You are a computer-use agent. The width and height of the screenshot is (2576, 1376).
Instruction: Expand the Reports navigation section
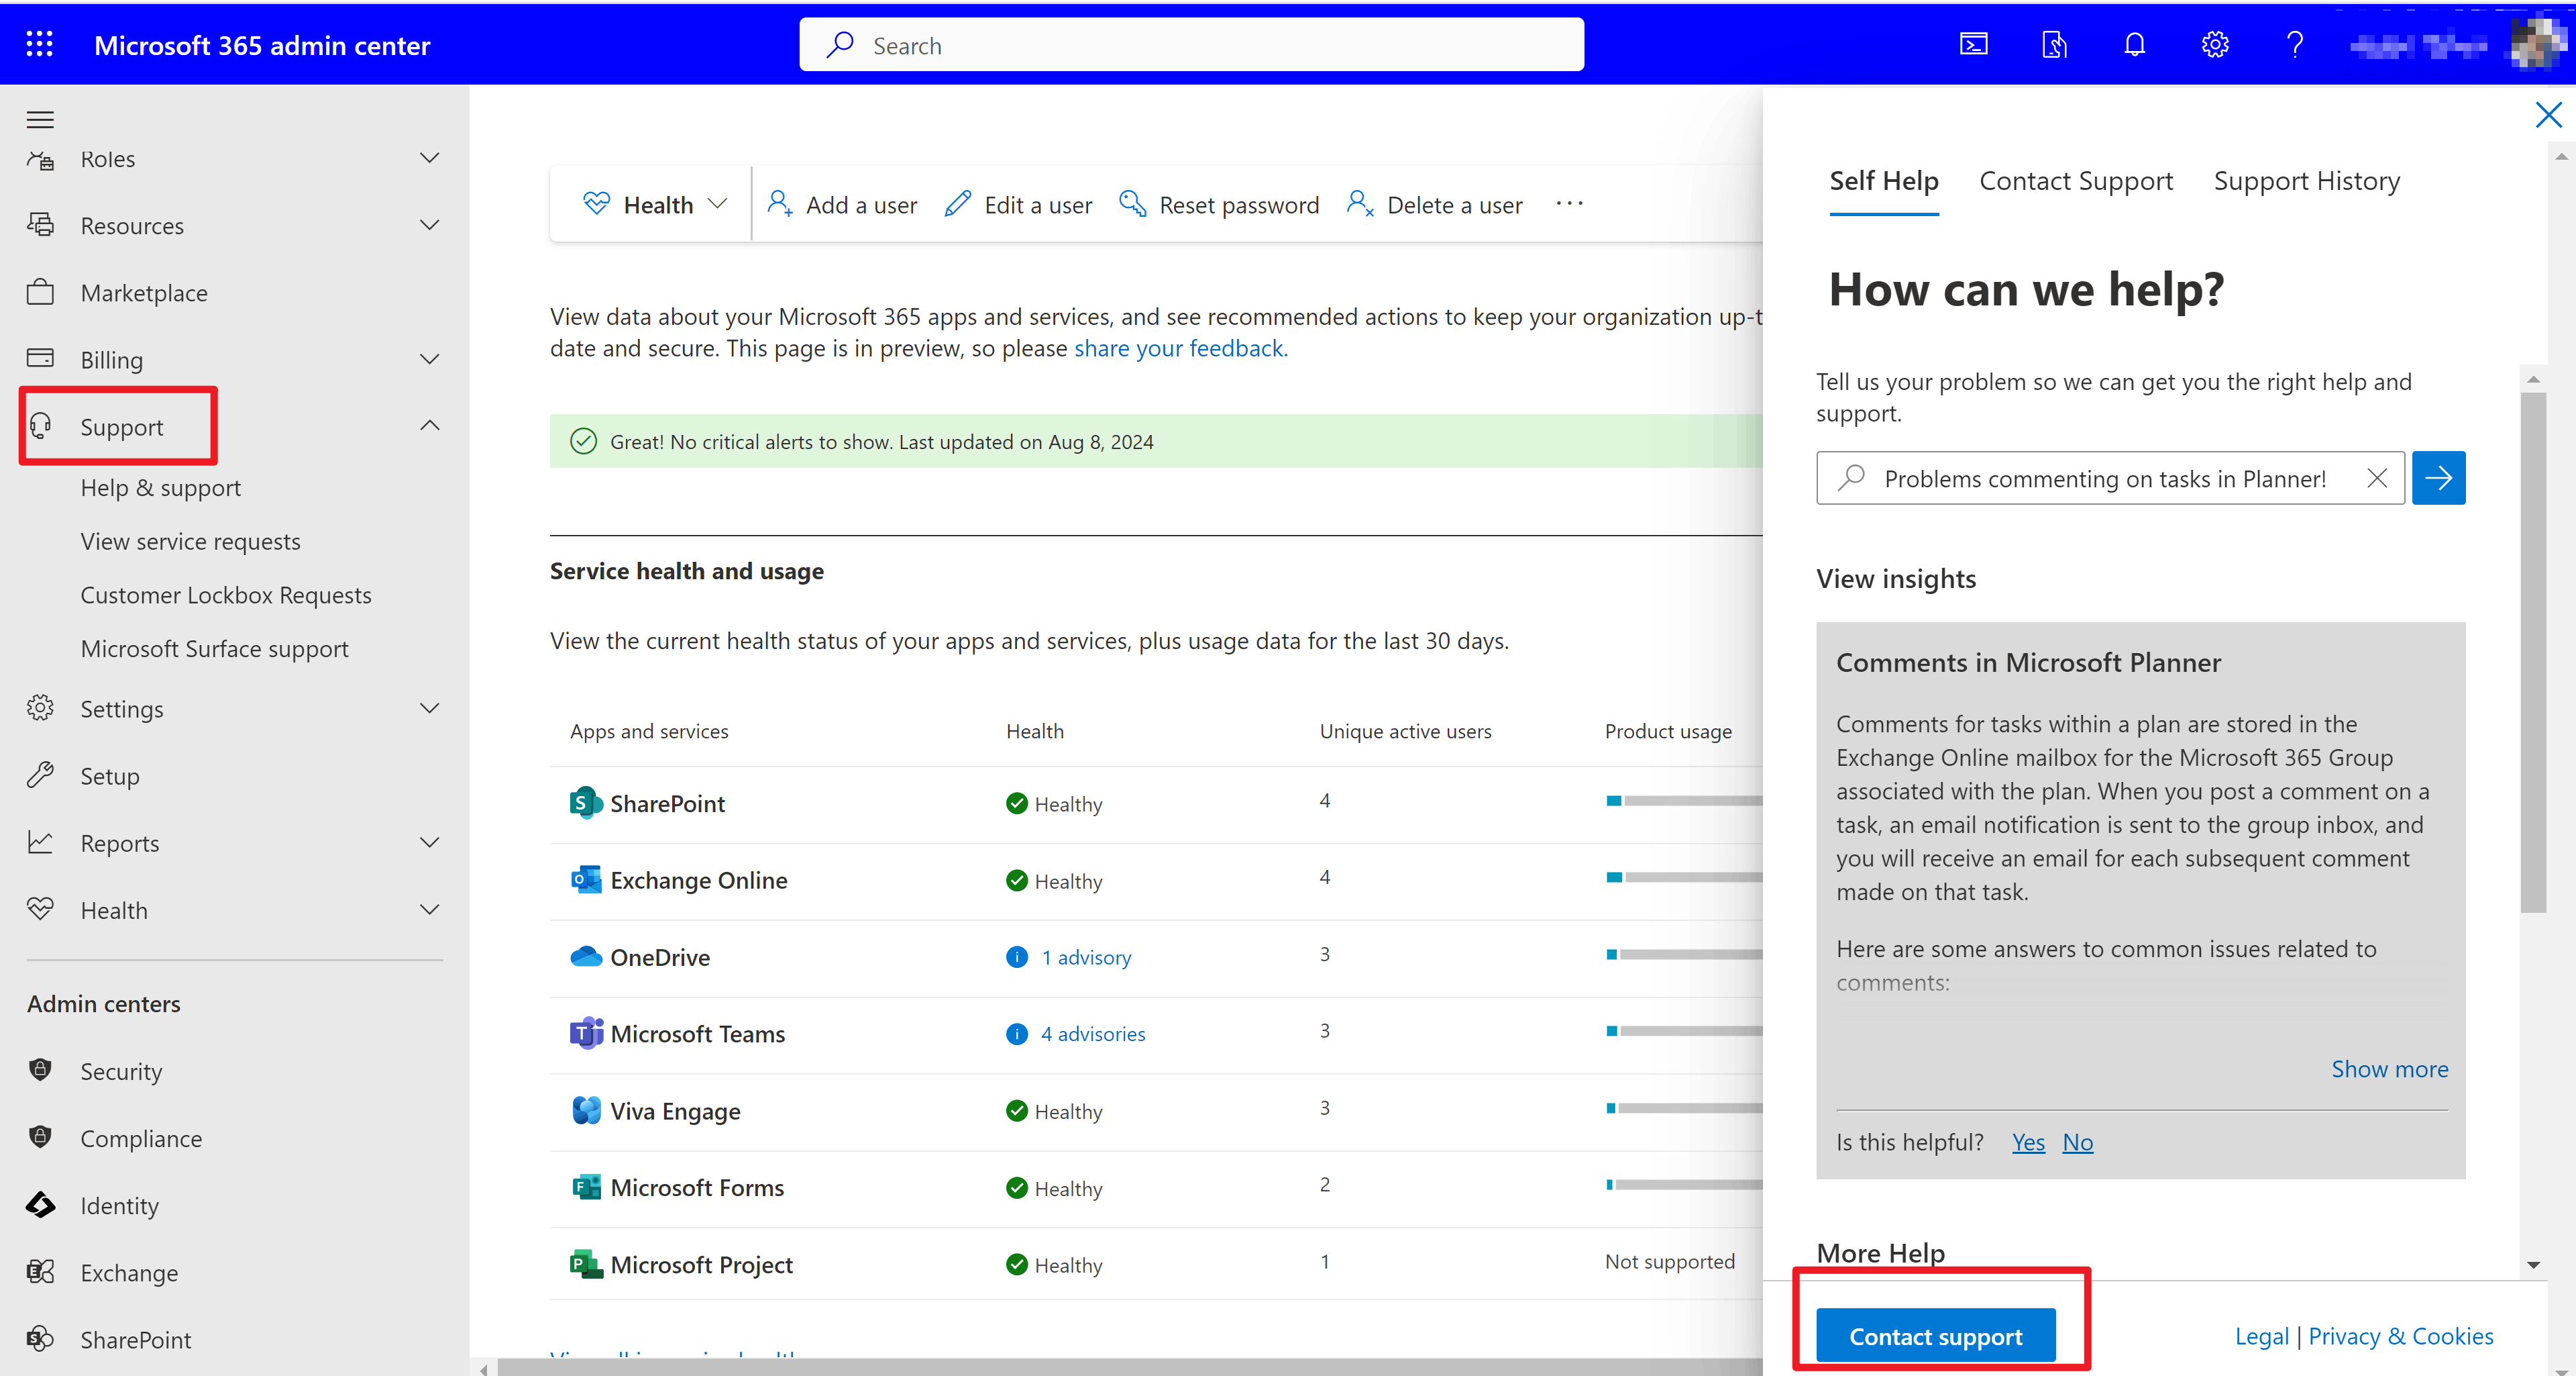click(x=429, y=842)
